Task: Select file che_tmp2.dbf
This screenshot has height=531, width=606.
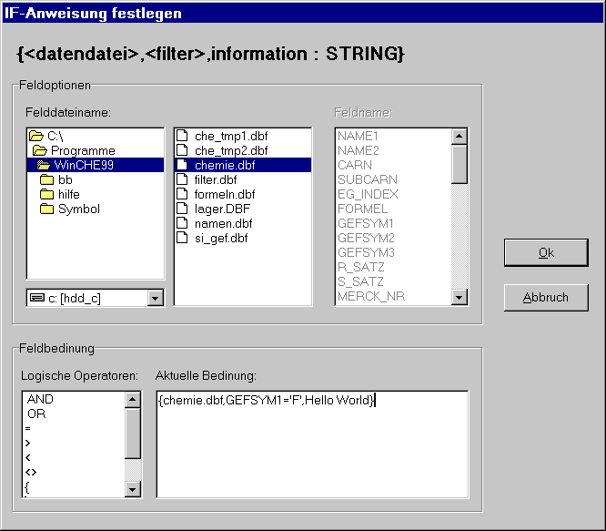Action: point(230,150)
